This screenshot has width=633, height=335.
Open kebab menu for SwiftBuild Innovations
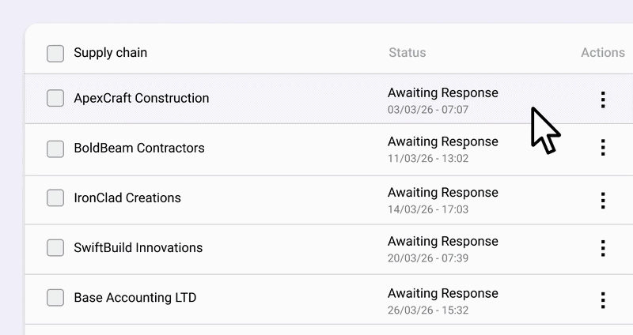coord(603,248)
